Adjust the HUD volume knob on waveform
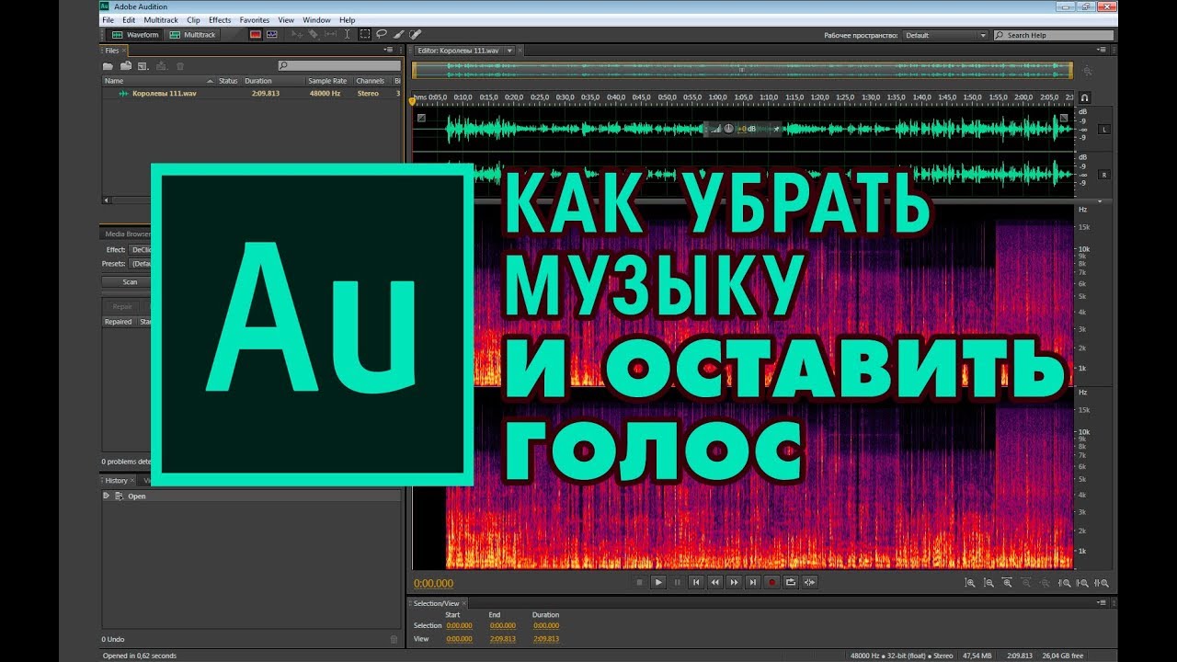Viewport: 1177px width, 662px height. point(728,129)
